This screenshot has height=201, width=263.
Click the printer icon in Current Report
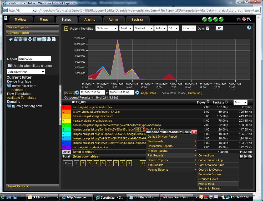(30, 39)
